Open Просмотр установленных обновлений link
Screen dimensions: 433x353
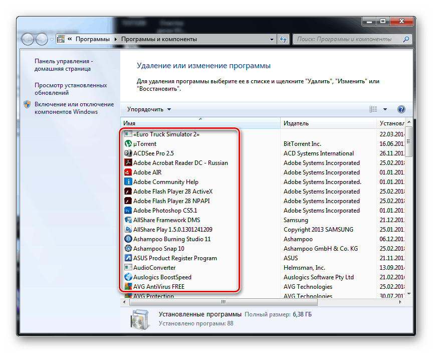71,89
